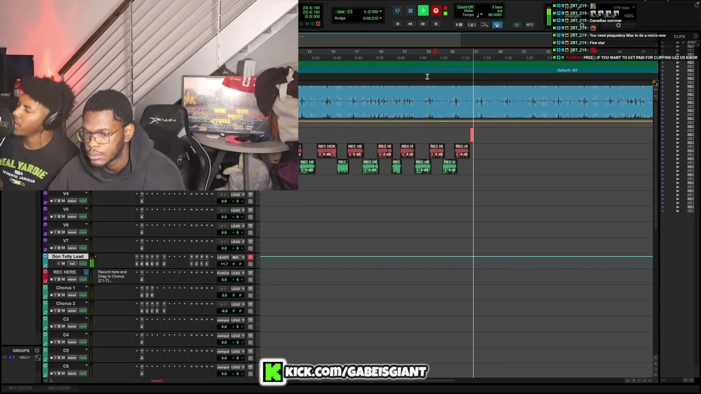Open the Groups list menu icon

(x=37, y=351)
